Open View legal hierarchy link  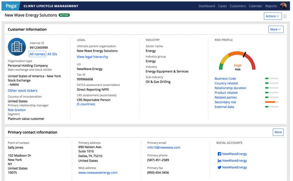(x=92, y=57)
